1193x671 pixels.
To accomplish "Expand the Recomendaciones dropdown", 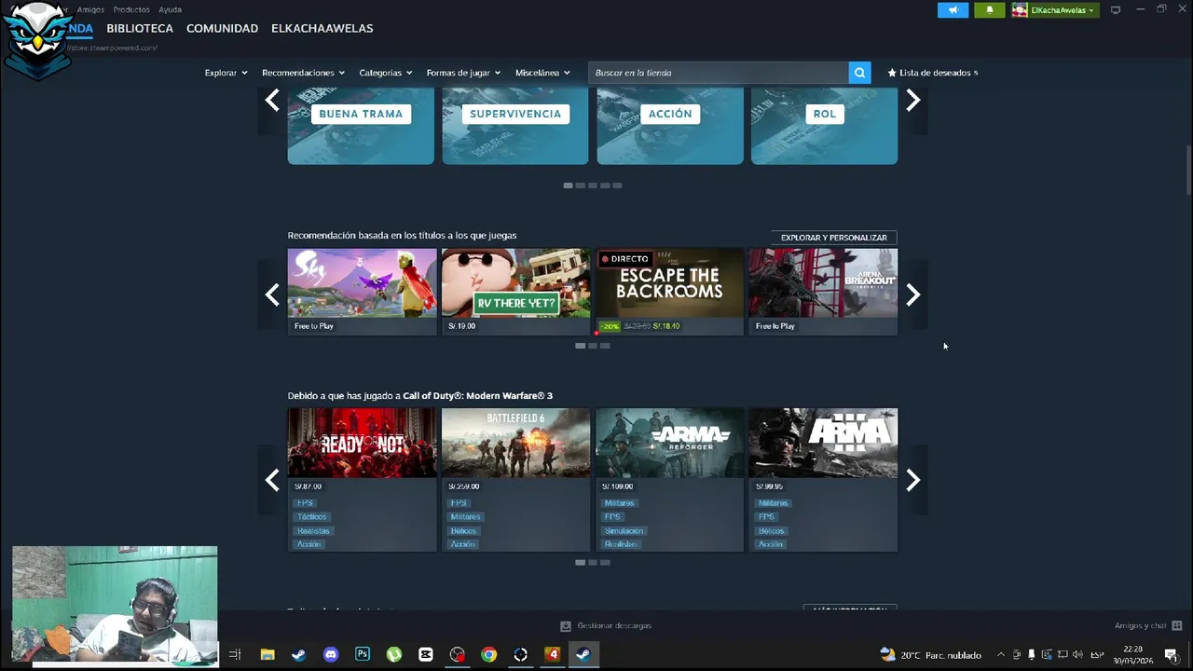I will click(x=303, y=73).
